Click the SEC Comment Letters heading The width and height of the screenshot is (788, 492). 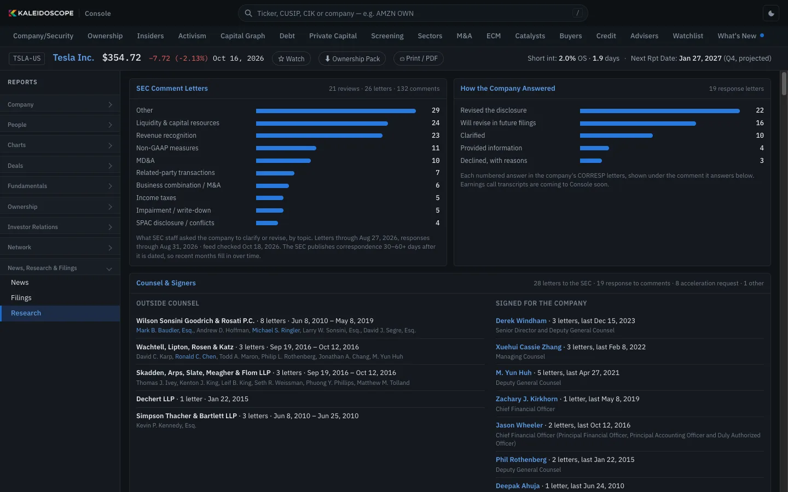point(172,89)
